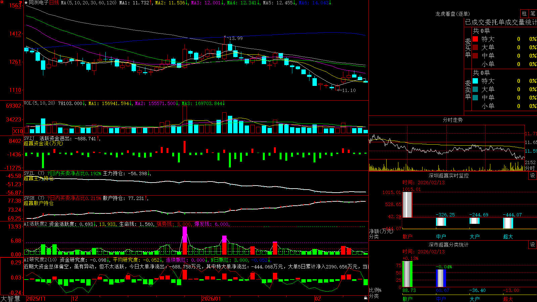Click the 大智慧 logo in bottom-left corner

[10, 299]
